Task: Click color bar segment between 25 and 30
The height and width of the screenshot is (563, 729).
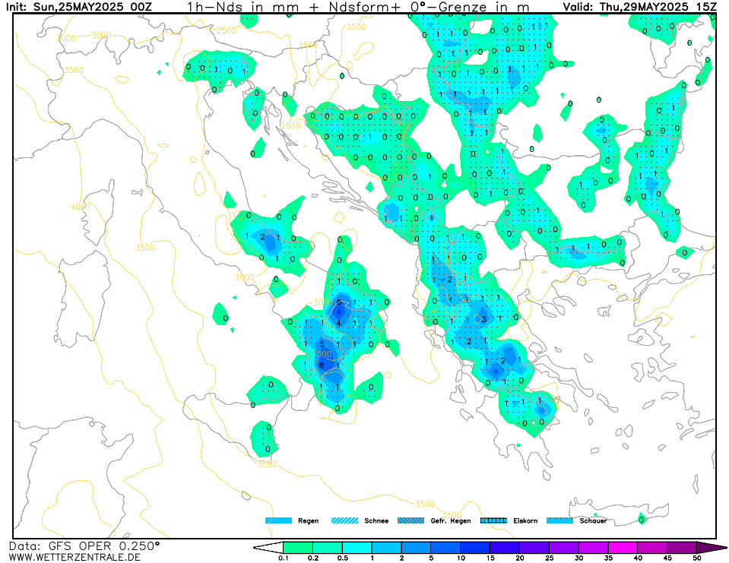Action: point(564,548)
